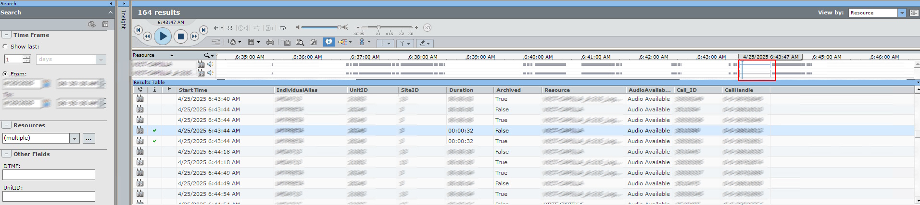Toggle speaker icon on second resource row
The image size is (920, 205).
pyautogui.click(x=210, y=73)
